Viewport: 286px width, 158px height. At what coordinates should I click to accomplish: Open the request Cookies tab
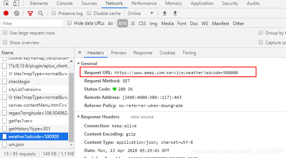tap(167, 53)
